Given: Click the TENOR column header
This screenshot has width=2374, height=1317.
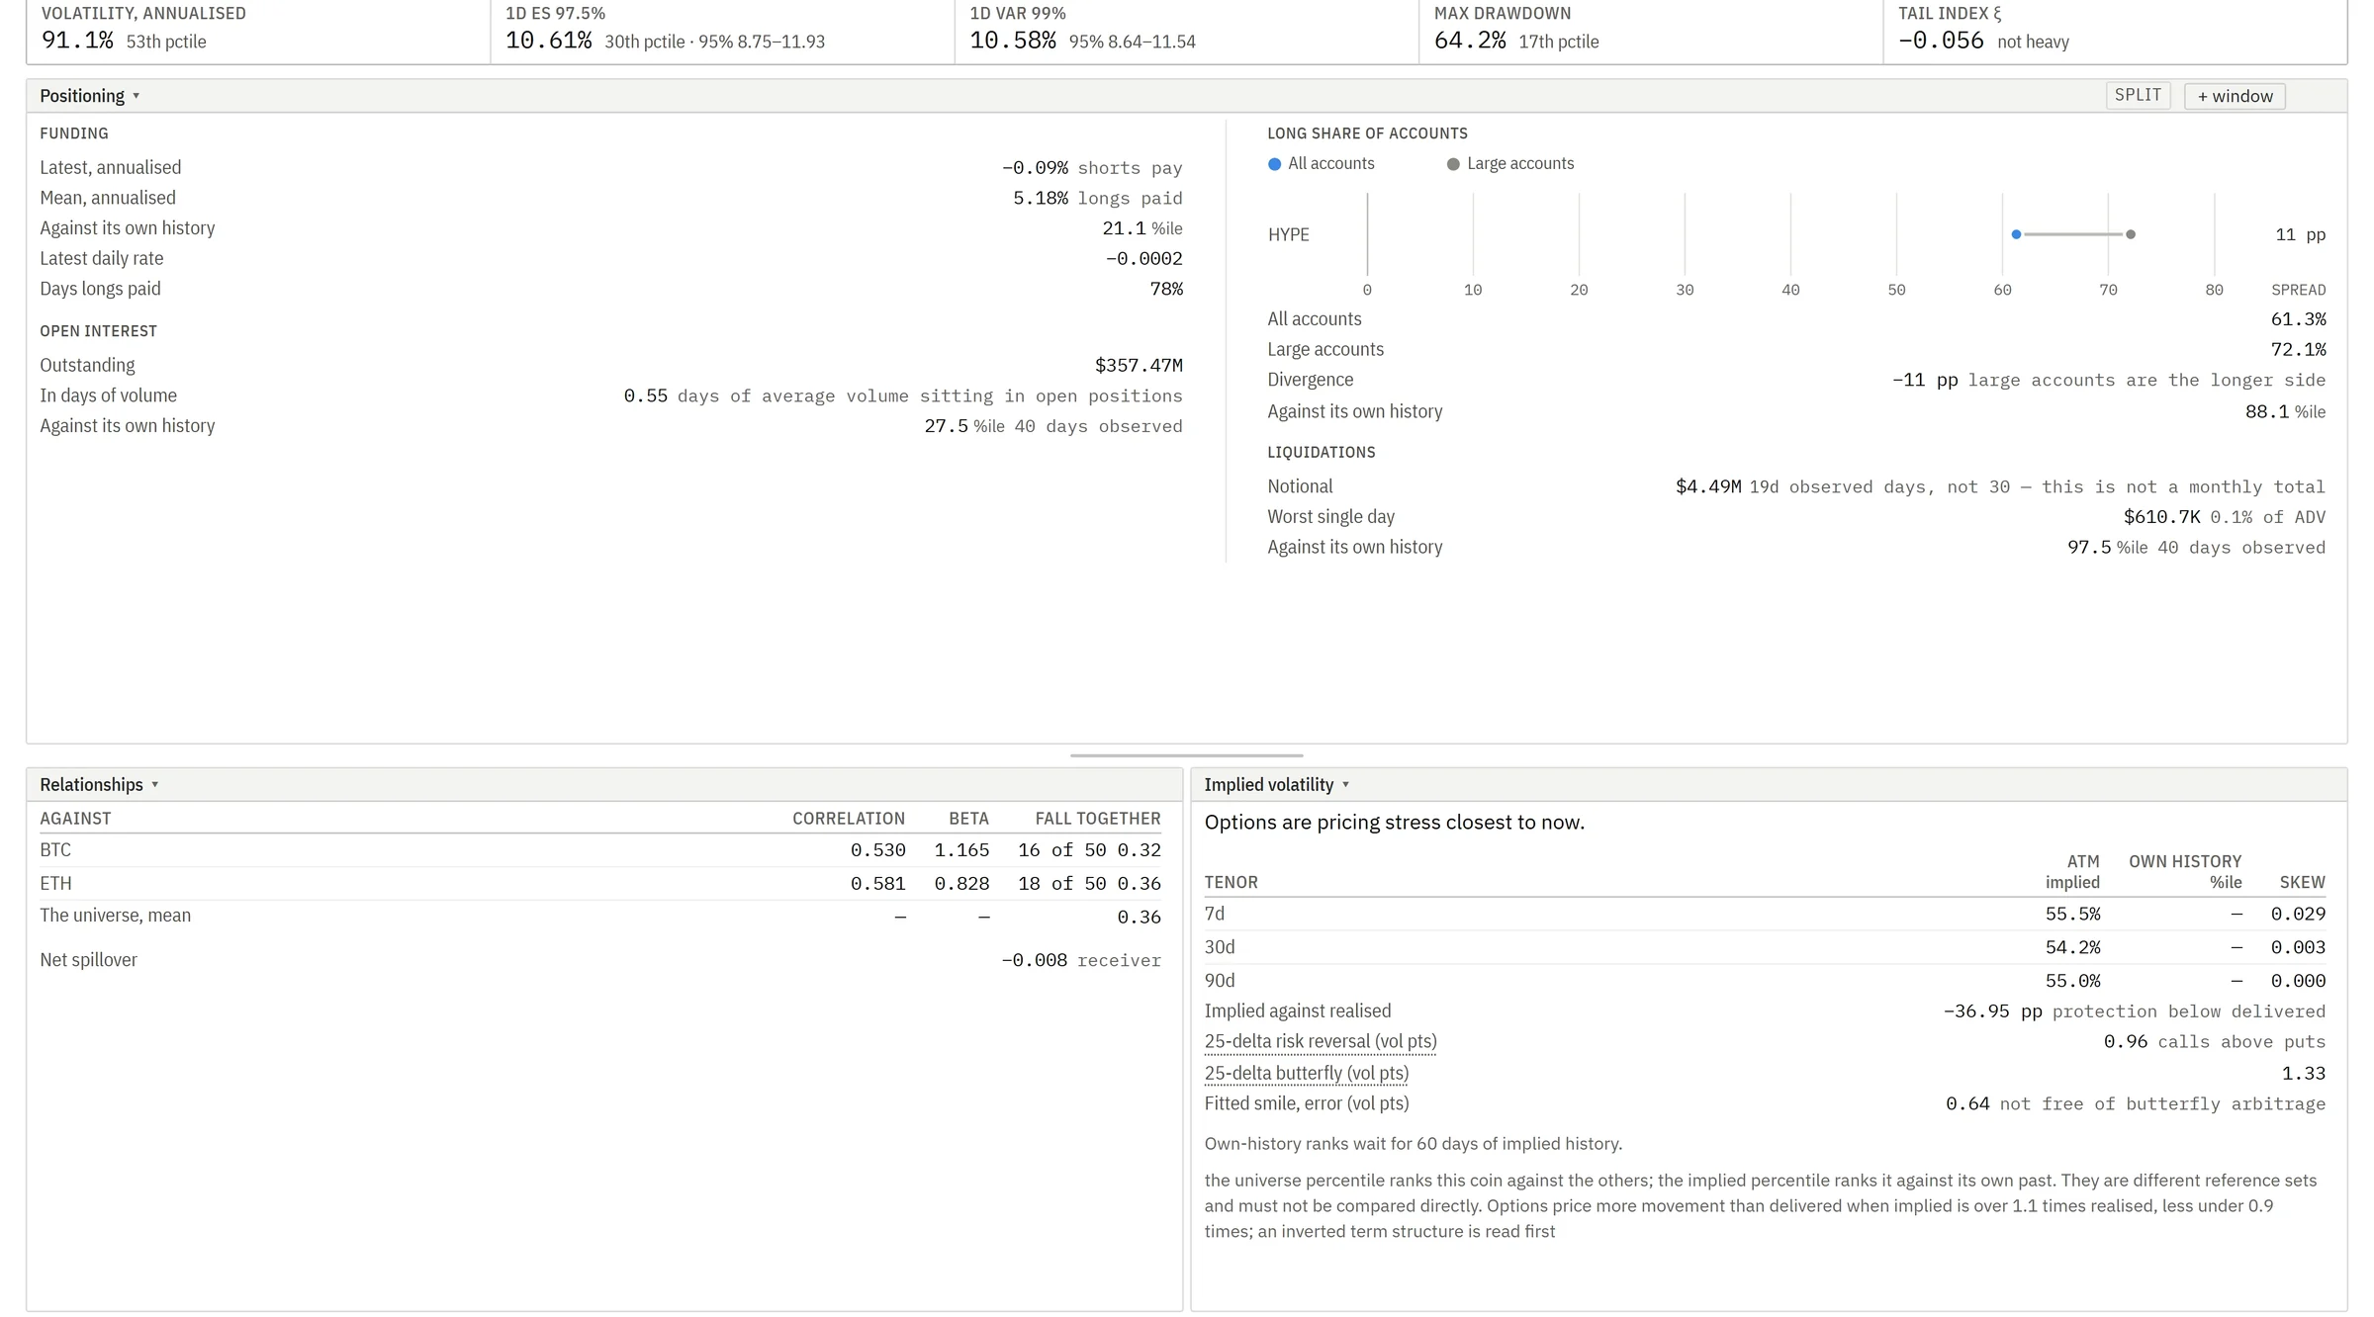Looking at the screenshot, I should (1231, 882).
